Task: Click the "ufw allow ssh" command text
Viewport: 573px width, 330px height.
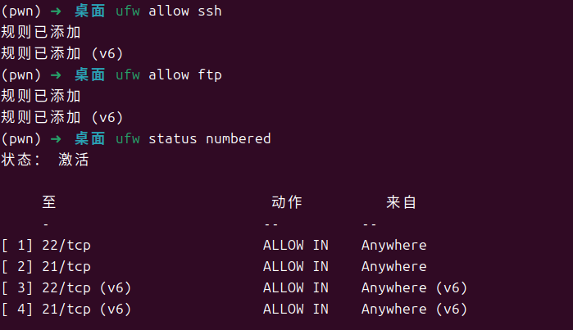Action: pyautogui.click(x=169, y=11)
